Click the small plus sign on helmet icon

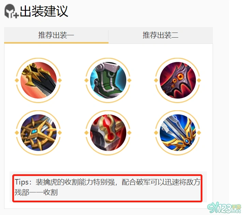point(16,15)
